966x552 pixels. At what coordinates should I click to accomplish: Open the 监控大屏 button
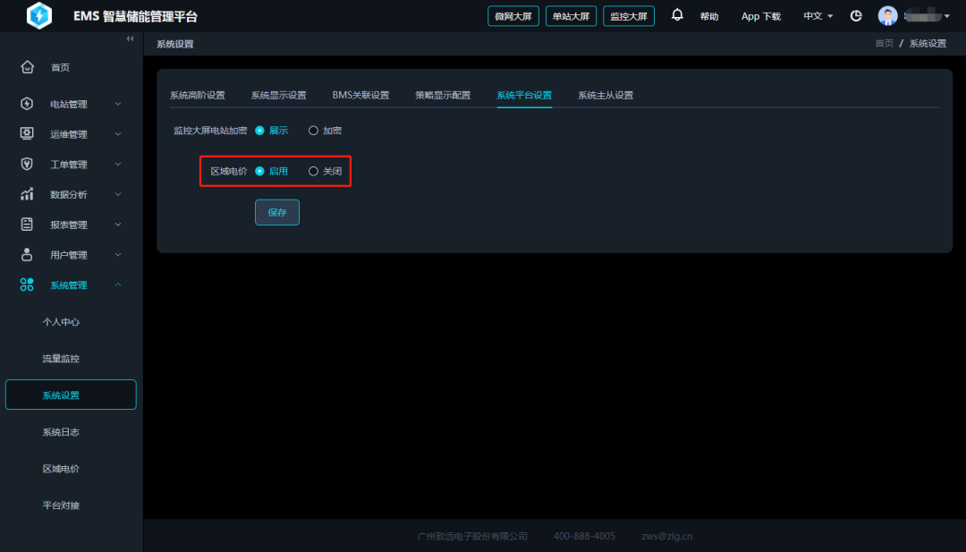(x=629, y=16)
